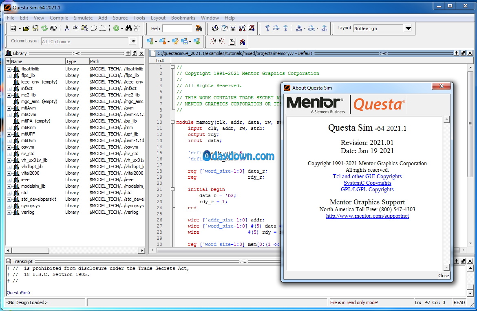Click the Library pane horizontal scrollbar thumb

click(30, 251)
